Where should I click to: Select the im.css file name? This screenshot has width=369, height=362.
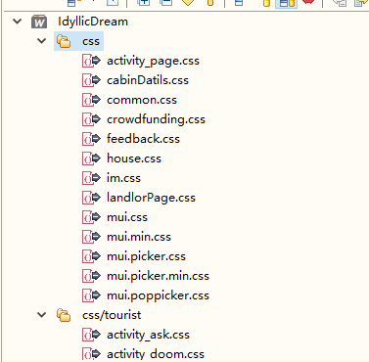pos(123,178)
